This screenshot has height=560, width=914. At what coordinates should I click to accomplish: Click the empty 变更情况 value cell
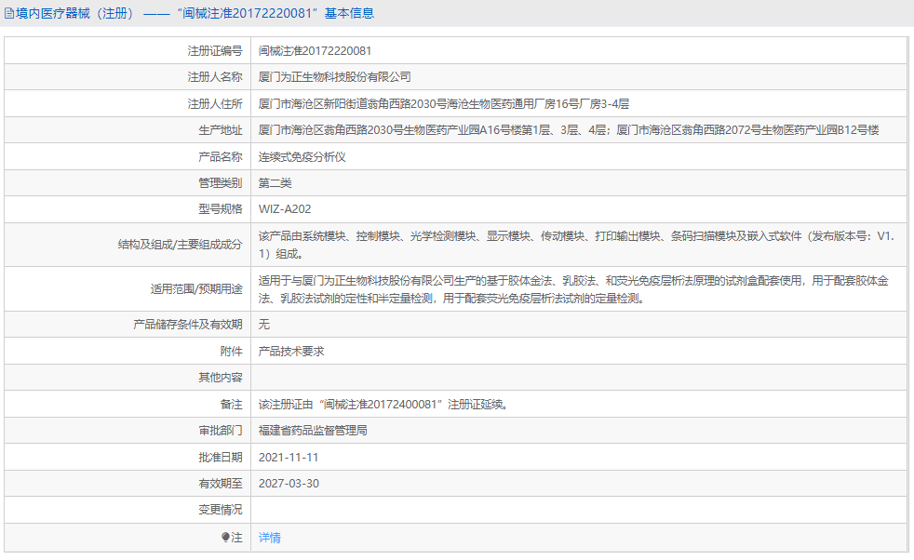465,510
